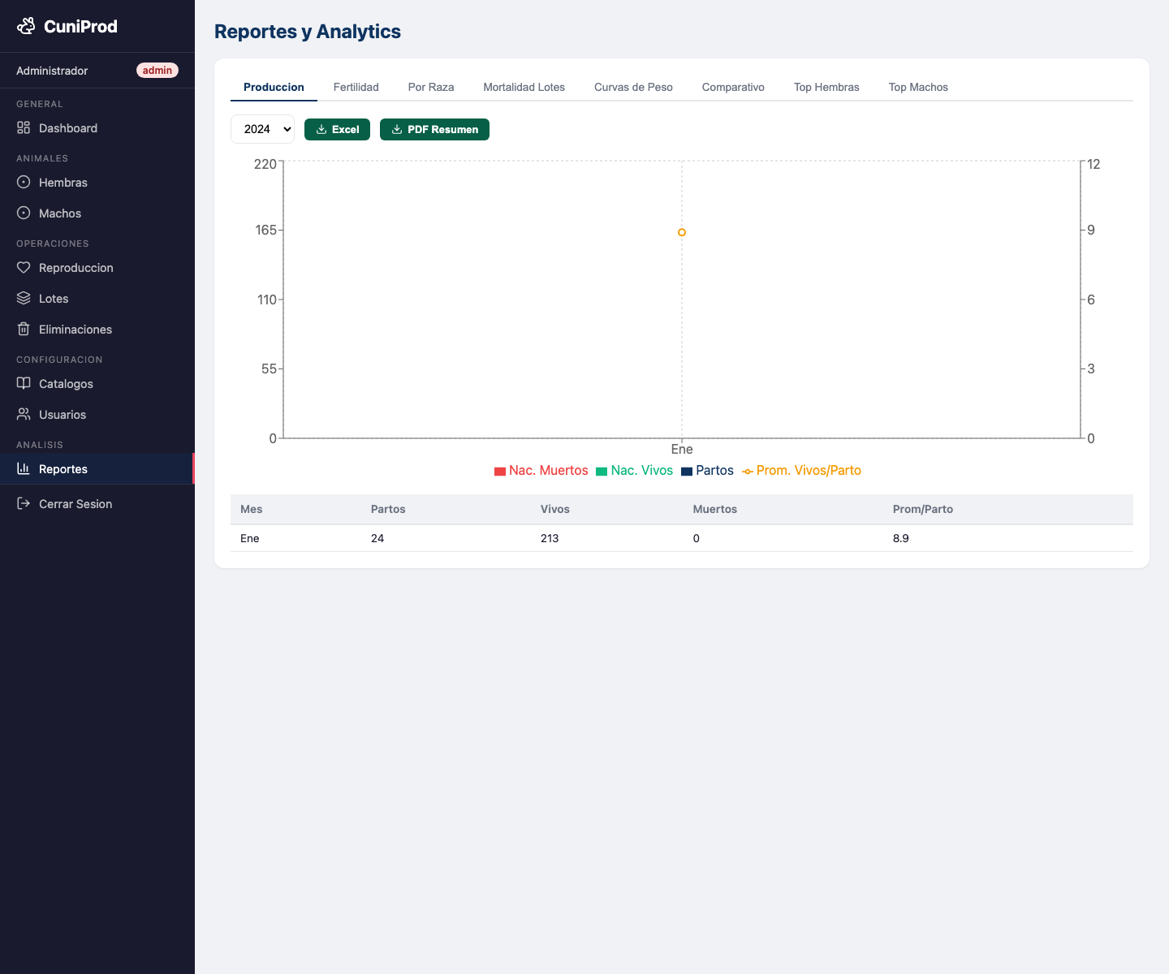The height and width of the screenshot is (974, 1169).
Task: Click the Ene label on chart axis
Action: coord(682,449)
